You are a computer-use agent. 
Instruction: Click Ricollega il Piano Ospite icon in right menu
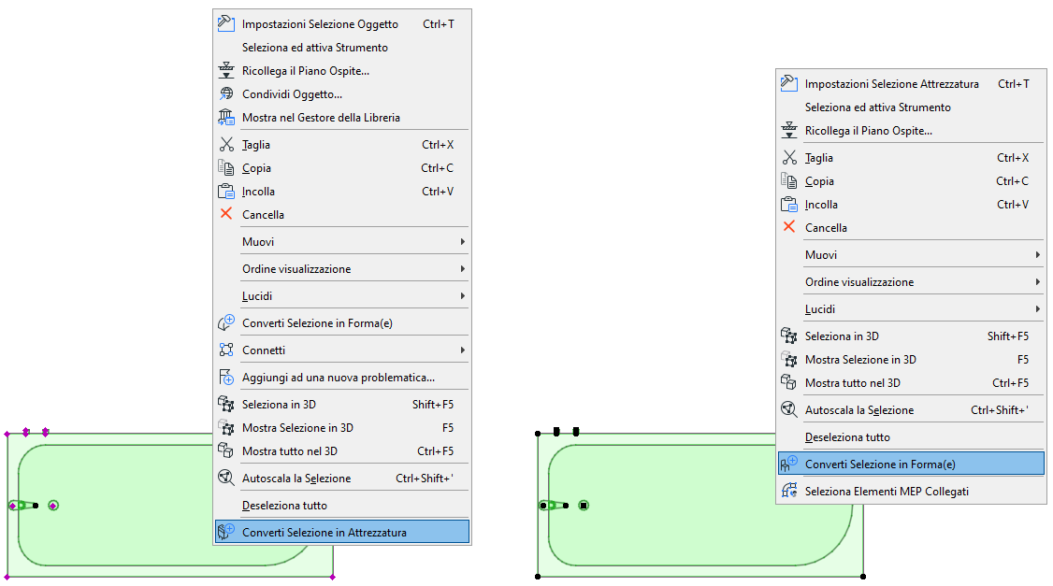(x=788, y=130)
